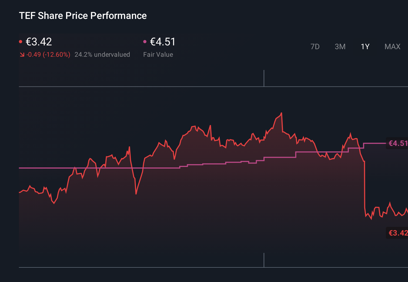Click the chart's vertical gridline marker
This screenshot has height=282, width=408.
point(264,78)
